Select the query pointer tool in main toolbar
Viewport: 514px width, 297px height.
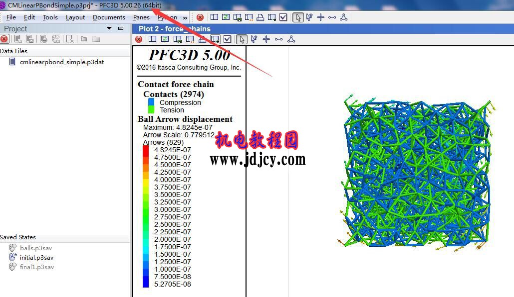click(309, 17)
